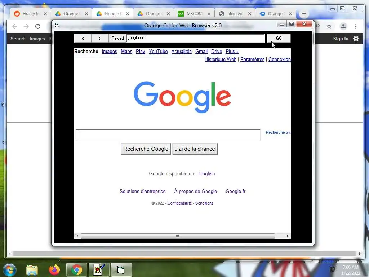Close the blocked tab
Screen dimensions: 369x277
[x=250, y=14]
